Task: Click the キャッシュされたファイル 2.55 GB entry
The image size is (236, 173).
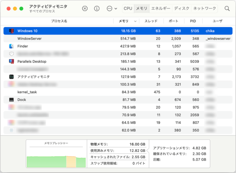Action: [118, 157]
